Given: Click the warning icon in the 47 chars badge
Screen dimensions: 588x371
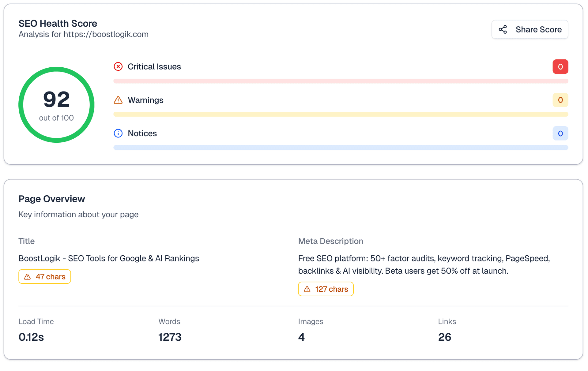Looking at the screenshot, I should (27, 276).
